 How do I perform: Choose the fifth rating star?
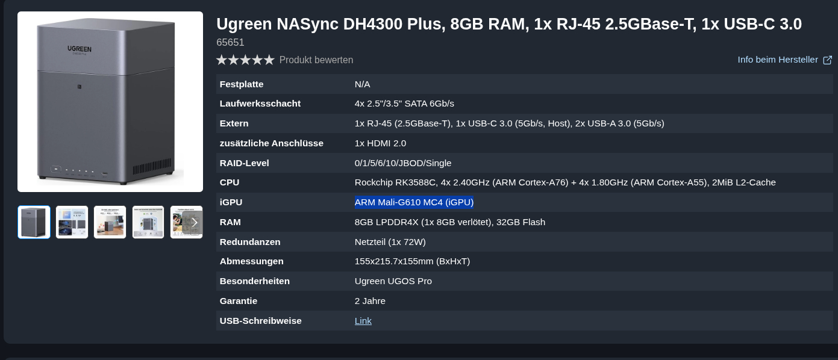pos(269,60)
